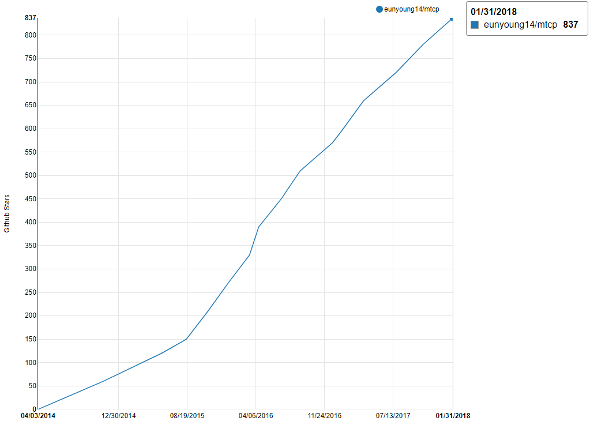The width and height of the screenshot is (590, 436).
Task: Select the 07/13/2017 x-axis tick label
Action: pos(393,416)
